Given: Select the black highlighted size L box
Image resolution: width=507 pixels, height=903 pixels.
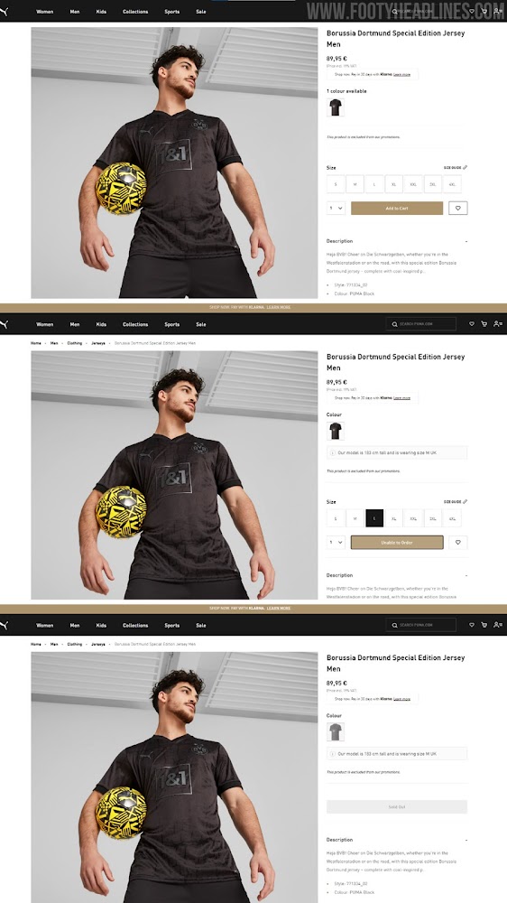Looking at the screenshot, I should 374,518.
